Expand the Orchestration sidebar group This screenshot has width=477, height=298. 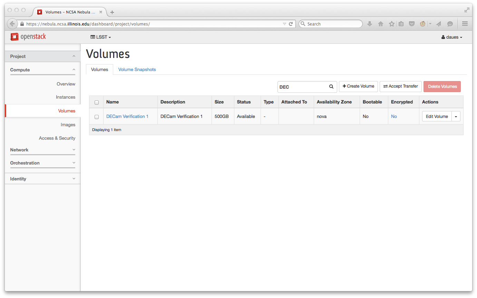pos(42,163)
